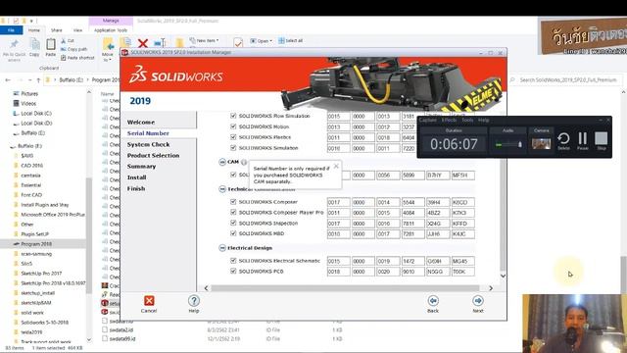
Task: Uncheck SOLIDWORKS Plastics
Action: coord(233,137)
